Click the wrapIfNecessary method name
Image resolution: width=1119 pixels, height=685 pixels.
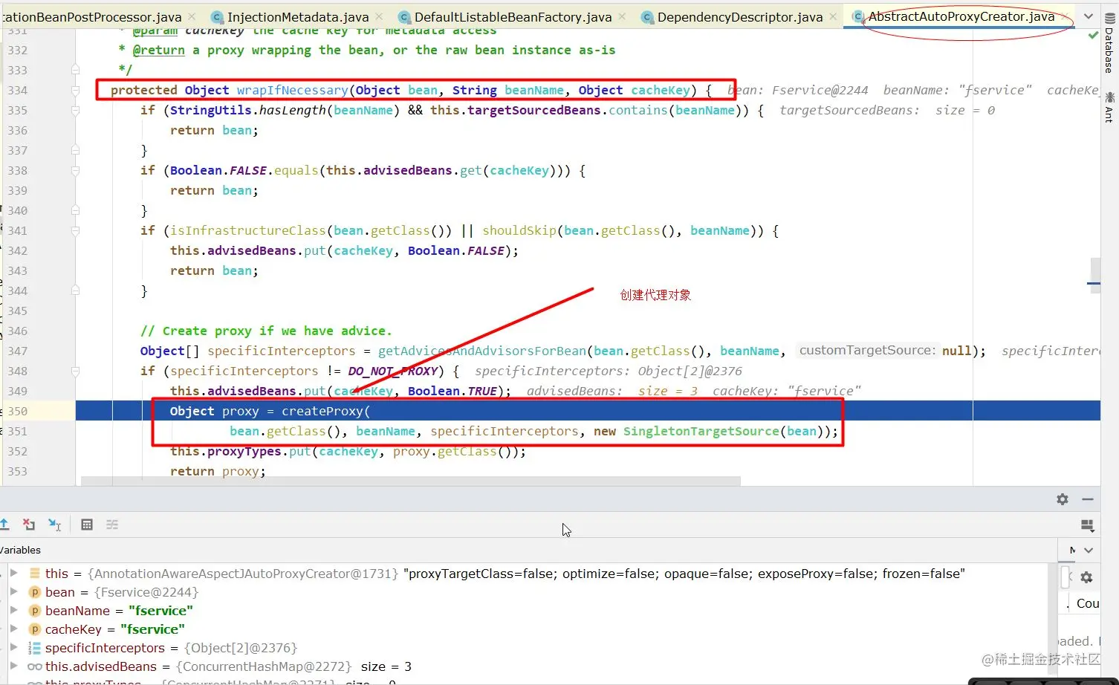click(x=292, y=90)
